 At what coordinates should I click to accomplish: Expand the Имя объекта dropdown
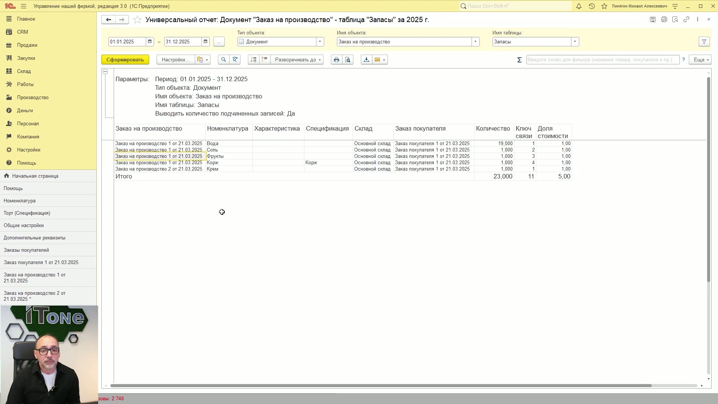476,42
